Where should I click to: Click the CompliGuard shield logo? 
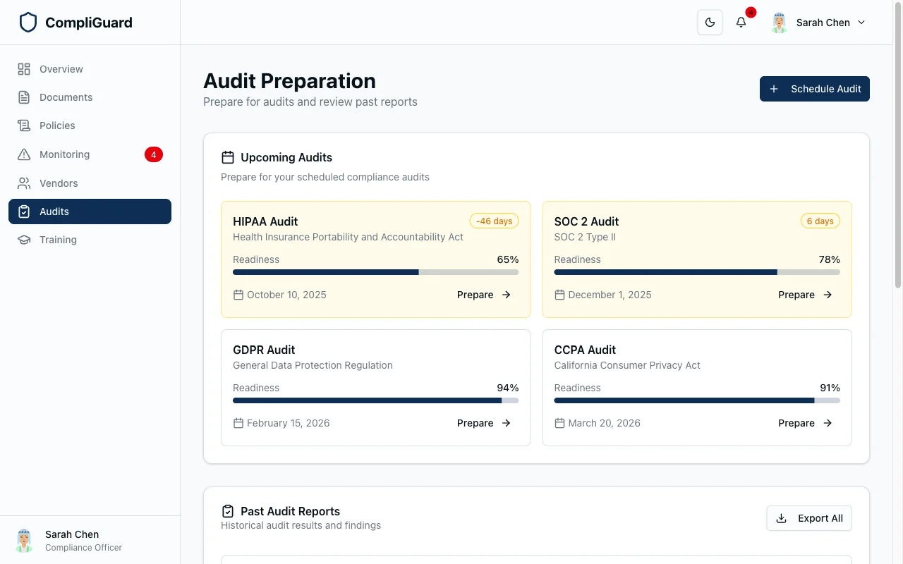[28, 22]
